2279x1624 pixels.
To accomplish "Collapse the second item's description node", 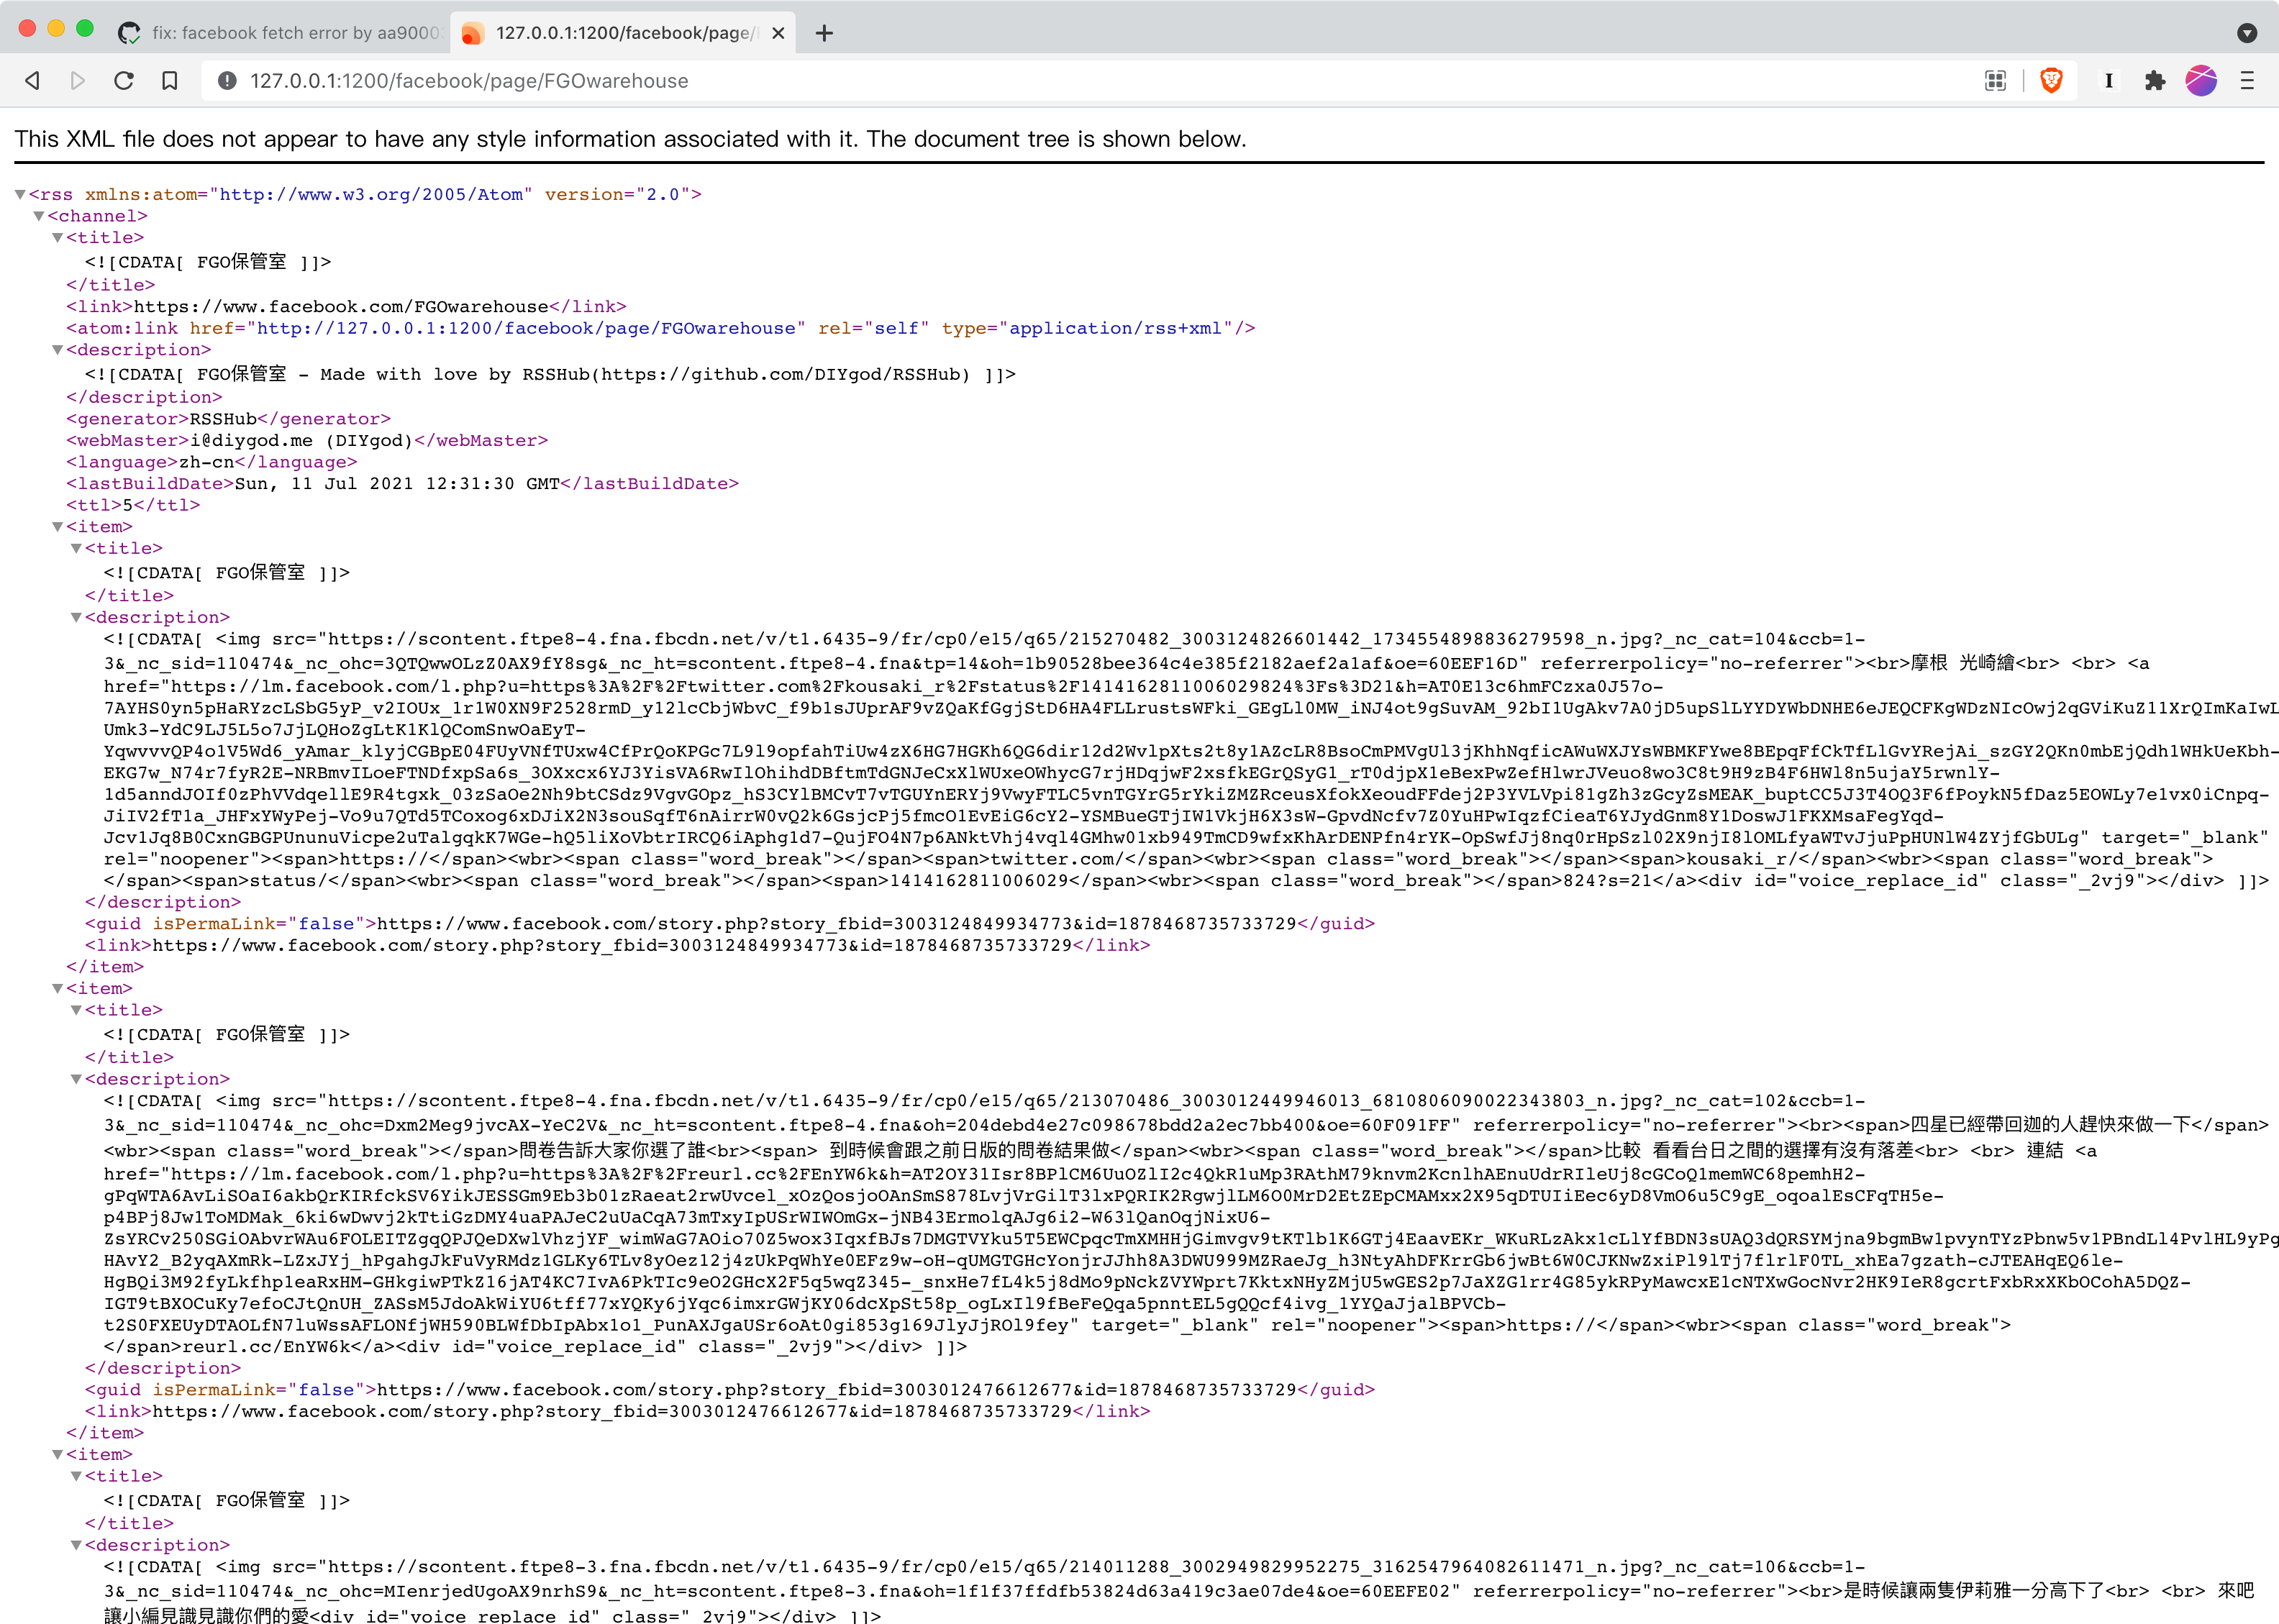I will 76,1080.
